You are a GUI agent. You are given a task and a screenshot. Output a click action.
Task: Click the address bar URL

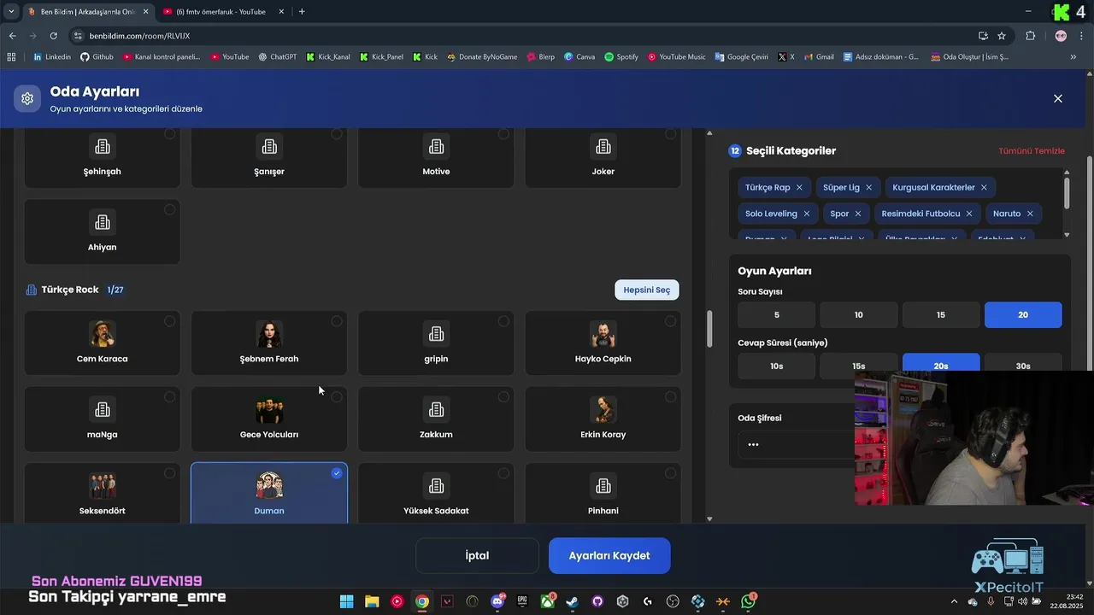tap(139, 36)
